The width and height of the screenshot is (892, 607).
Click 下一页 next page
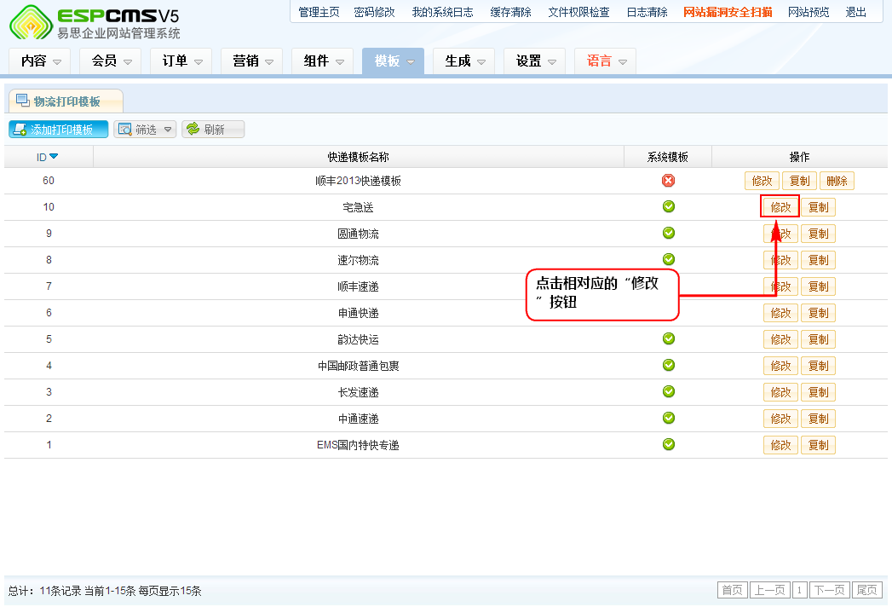coord(830,590)
